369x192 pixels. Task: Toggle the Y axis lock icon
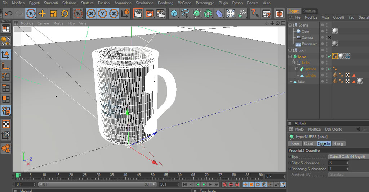pos(102,14)
